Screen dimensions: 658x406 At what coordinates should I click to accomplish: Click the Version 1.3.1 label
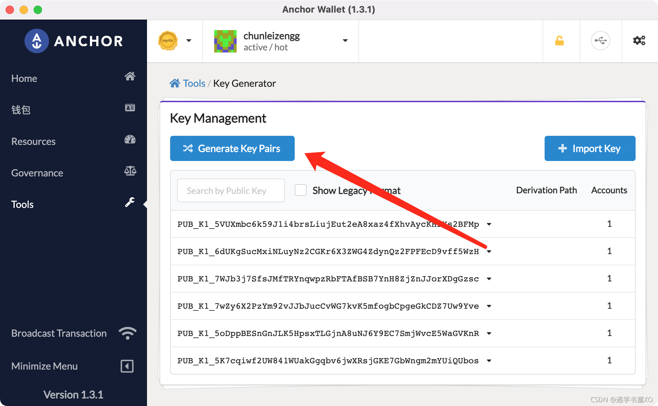click(73, 394)
